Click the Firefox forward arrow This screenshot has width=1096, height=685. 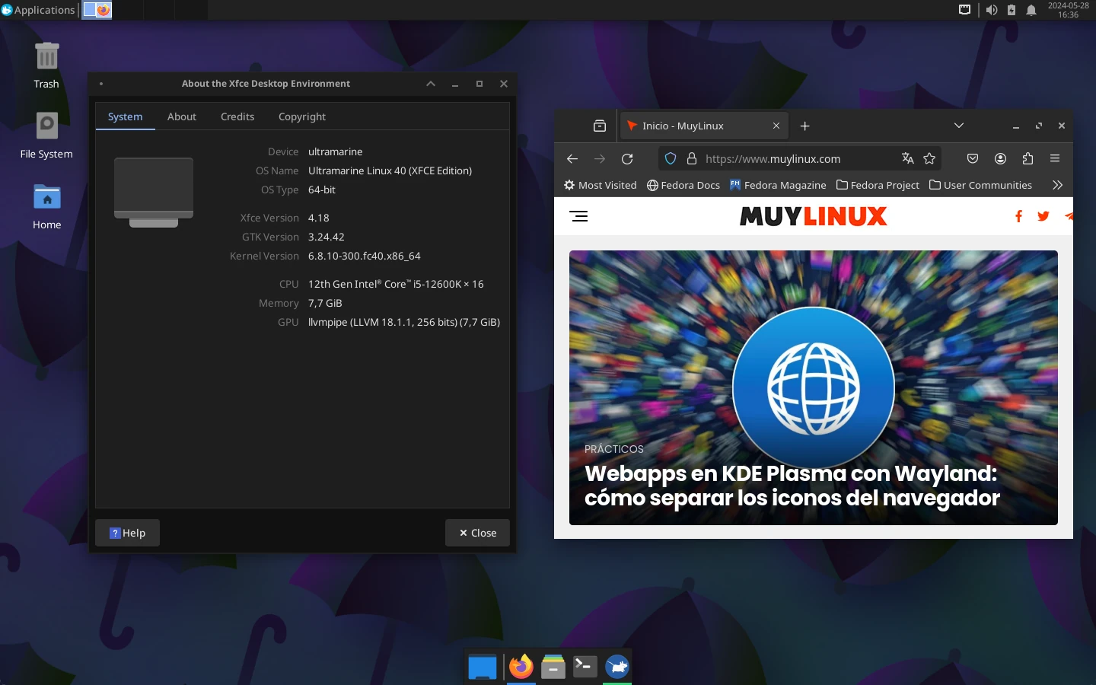coord(600,158)
